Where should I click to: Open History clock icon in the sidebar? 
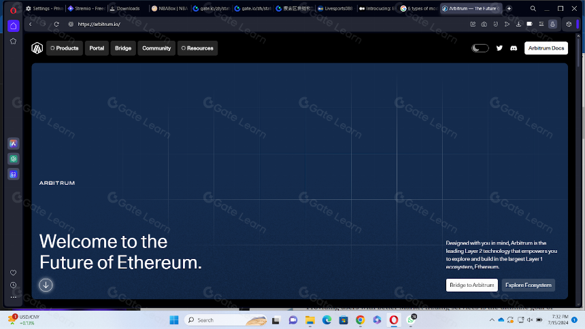click(x=14, y=285)
